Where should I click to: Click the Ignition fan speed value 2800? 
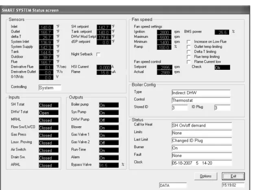click(x=164, y=32)
